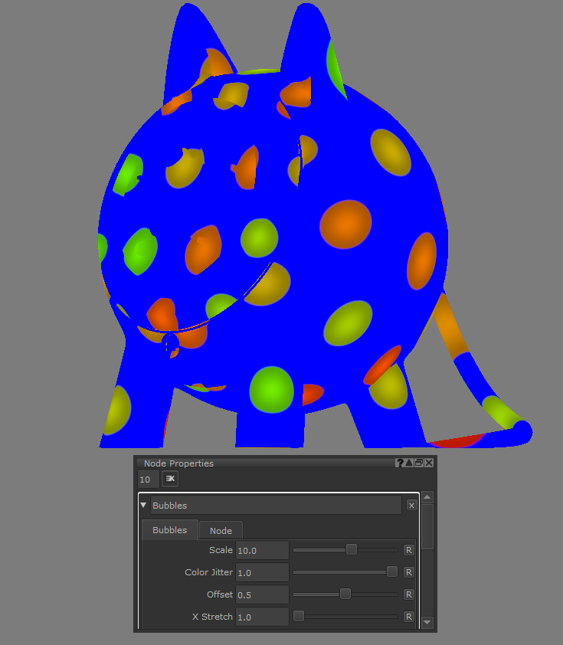Float the Node Properties panel
Screen dimensions: 563x645
pyautogui.click(x=419, y=463)
